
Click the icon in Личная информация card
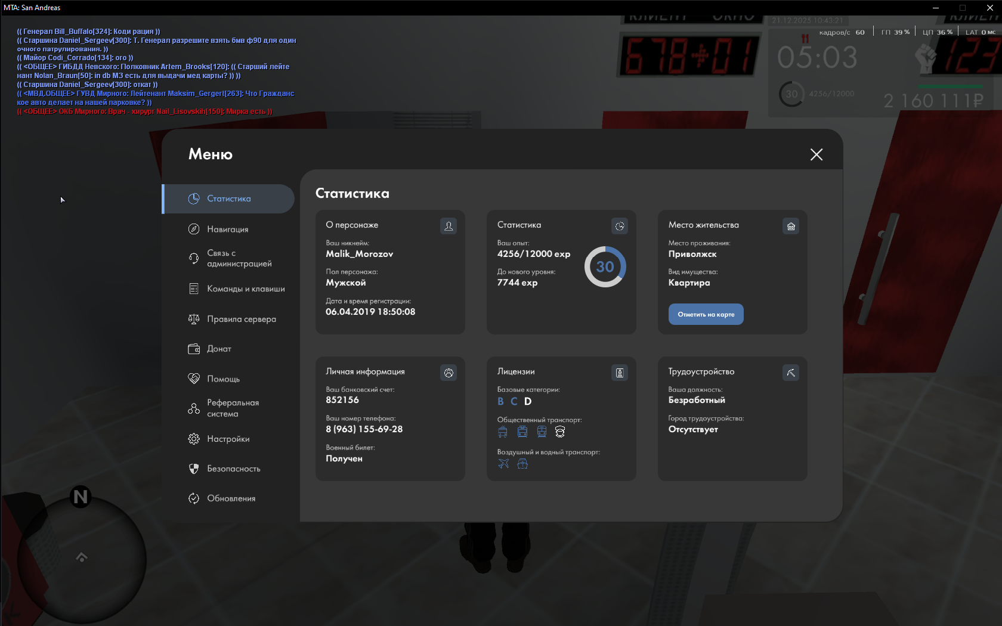tap(449, 373)
